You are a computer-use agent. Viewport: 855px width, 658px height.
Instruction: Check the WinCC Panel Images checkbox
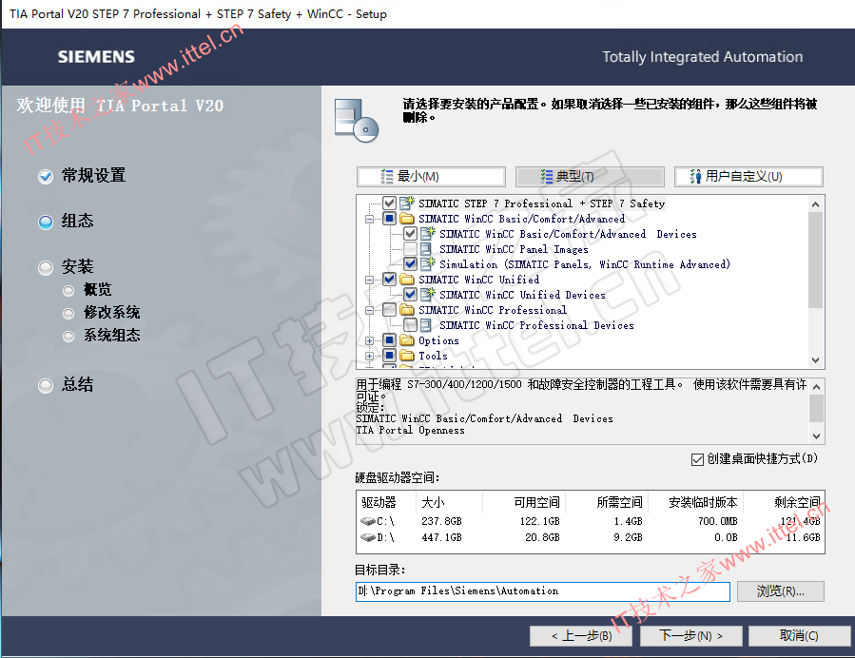coord(411,249)
